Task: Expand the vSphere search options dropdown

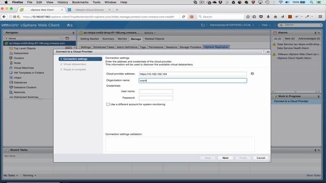Action: click(321, 25)
